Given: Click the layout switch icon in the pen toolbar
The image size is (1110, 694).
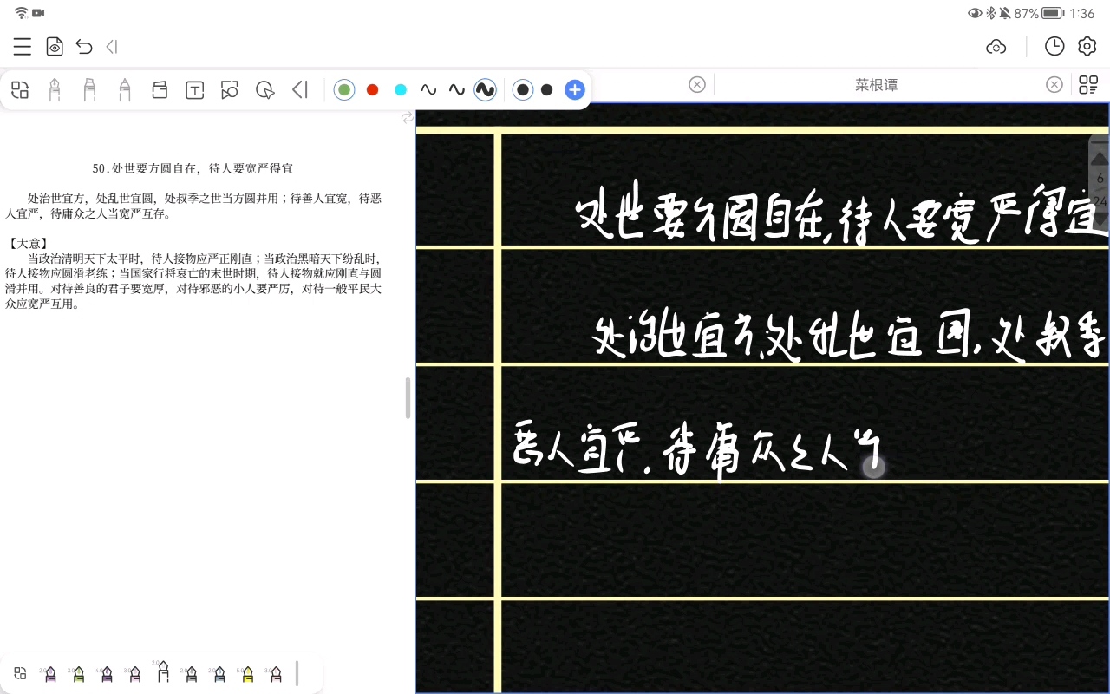Looking at the screenshot, I should tap(20, 89).
